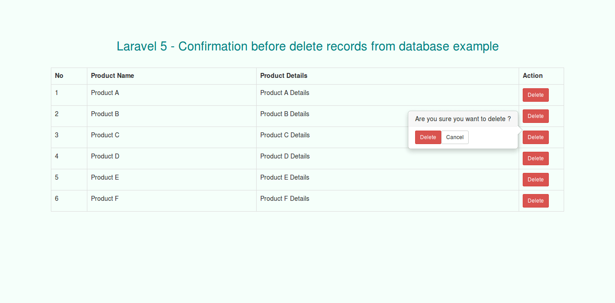Click the "Product D Details" cell
615x303 pixels.
pyautogui.click(x=285, y=156)
